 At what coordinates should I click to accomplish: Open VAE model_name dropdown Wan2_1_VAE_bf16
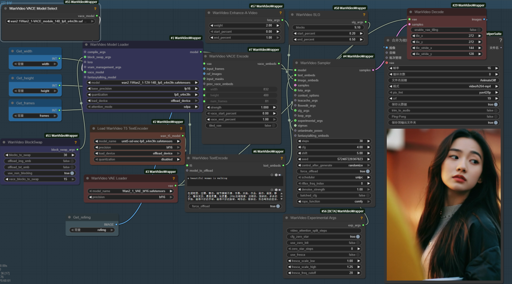(x=131, y=191)
